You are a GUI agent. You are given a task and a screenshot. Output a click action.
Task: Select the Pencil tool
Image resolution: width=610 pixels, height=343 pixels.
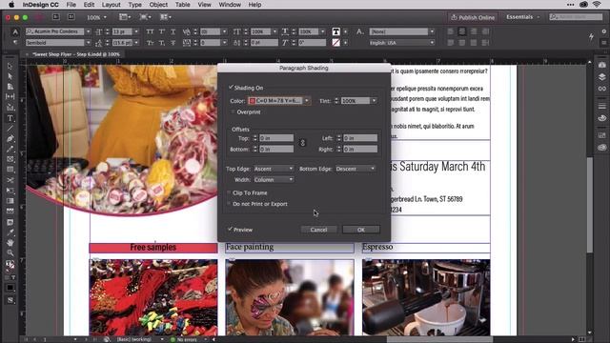[x=10, y=149]
